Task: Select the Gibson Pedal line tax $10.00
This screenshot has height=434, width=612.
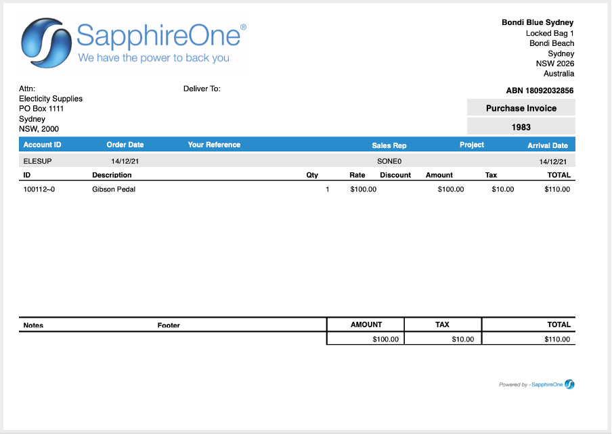Action: pos(503,189)
